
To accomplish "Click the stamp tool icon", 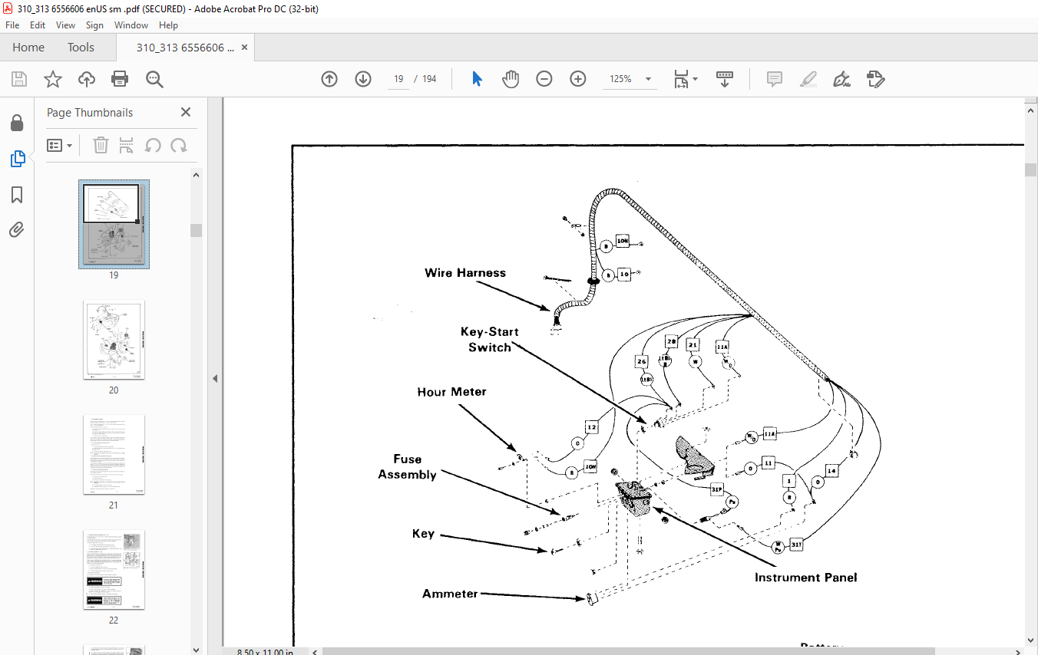I will click(875, 79).
